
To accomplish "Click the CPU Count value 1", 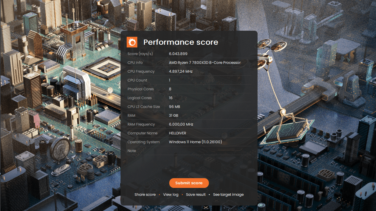I will tap(170, 80).
